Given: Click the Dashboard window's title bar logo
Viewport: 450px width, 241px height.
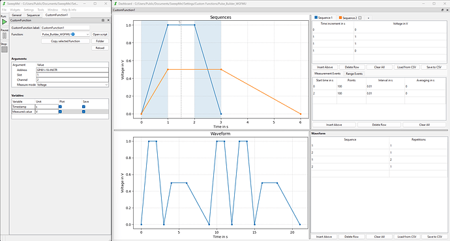Looking at the screenshot, I should [115, 4].
